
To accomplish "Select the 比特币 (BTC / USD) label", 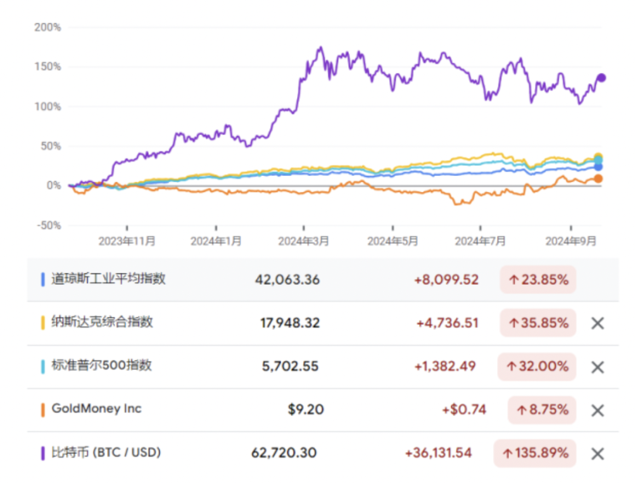I will 106,453.
